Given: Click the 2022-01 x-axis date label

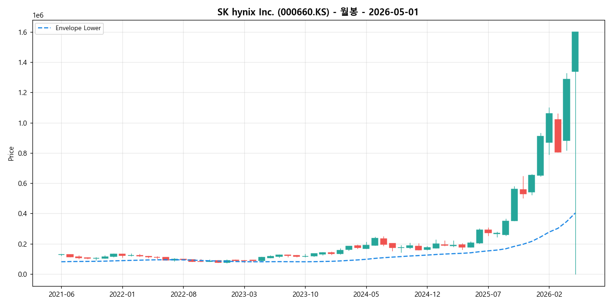Looking at the screenshot, I should (122, 294).
